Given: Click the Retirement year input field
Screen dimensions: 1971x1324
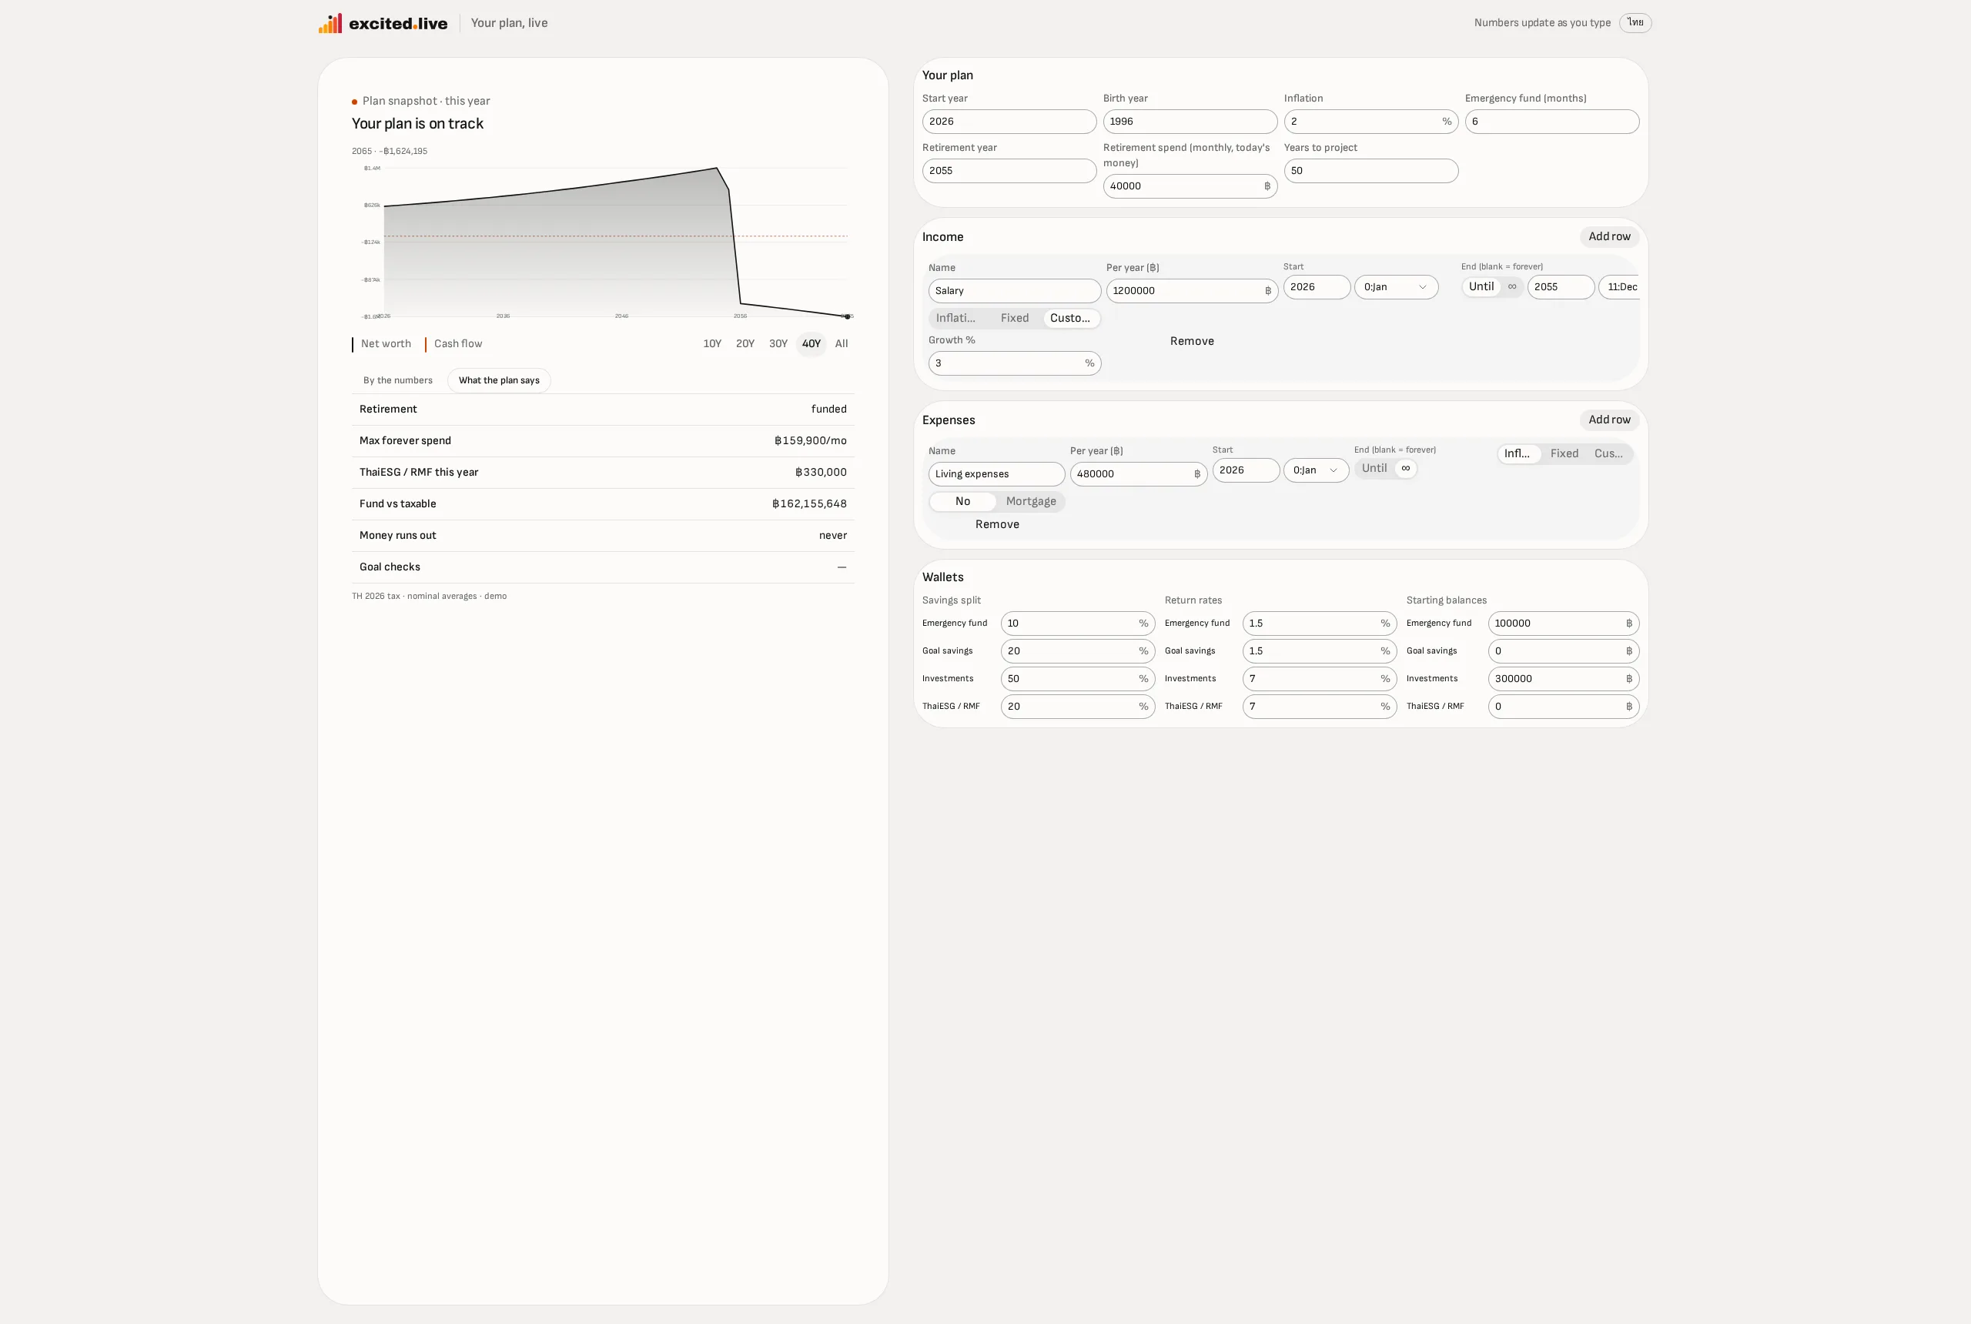Looking at the screenshot, I should click(x=1009, y=171).
